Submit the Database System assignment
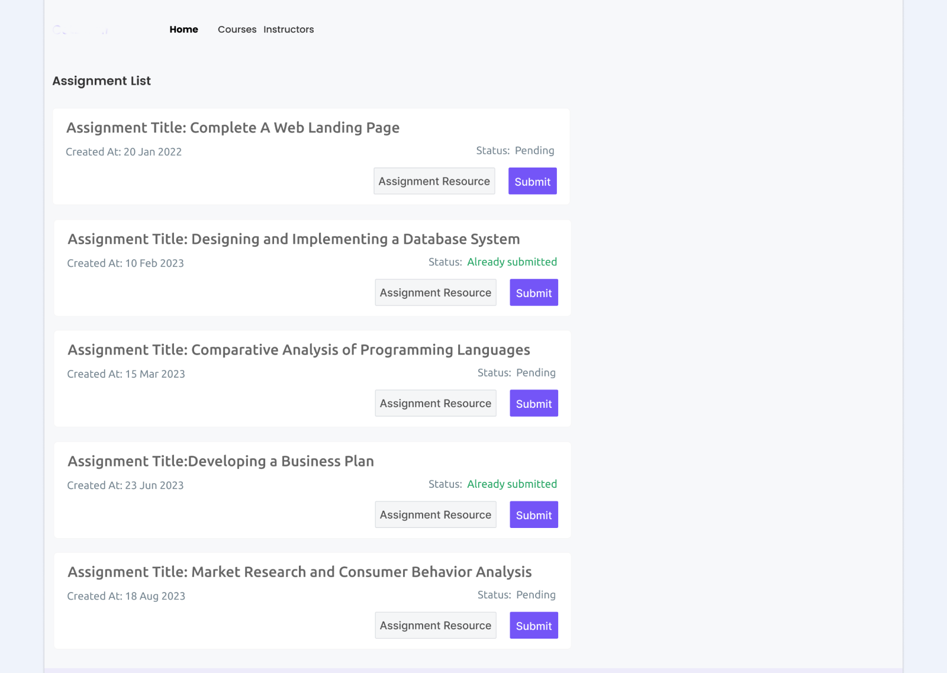 coord(533,292)
